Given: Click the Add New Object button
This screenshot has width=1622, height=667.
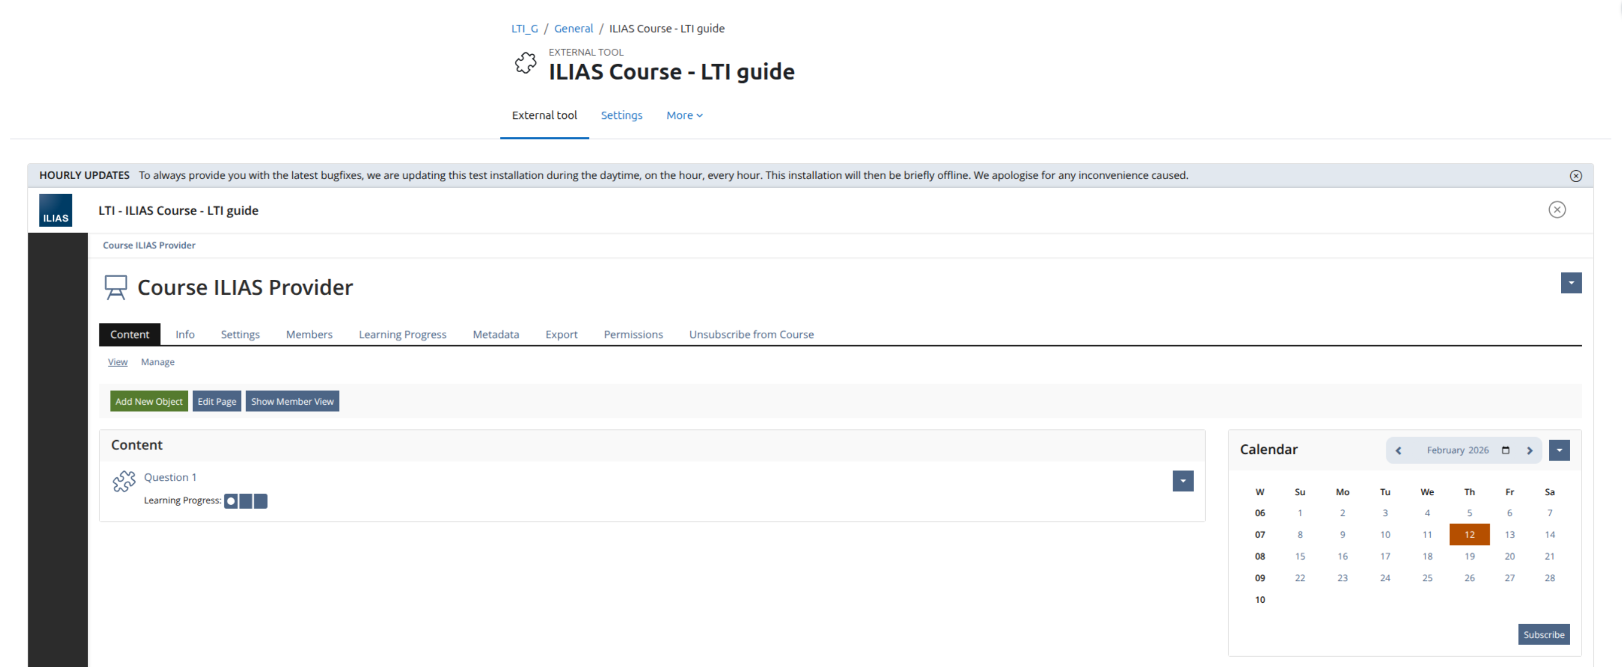Looking at the screenshot, I should pyautogui.click(x=149, y=402).
